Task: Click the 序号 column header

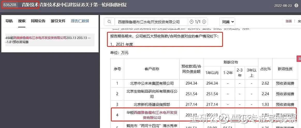Action: [x=117, y=69]
